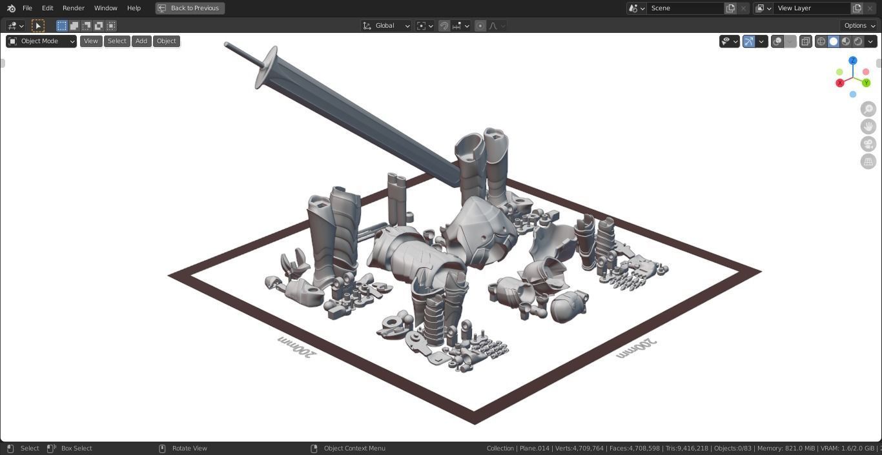Screen dimensions: 882x455
Task: Click the negative X axis gizmo dot
Action: 866,72
